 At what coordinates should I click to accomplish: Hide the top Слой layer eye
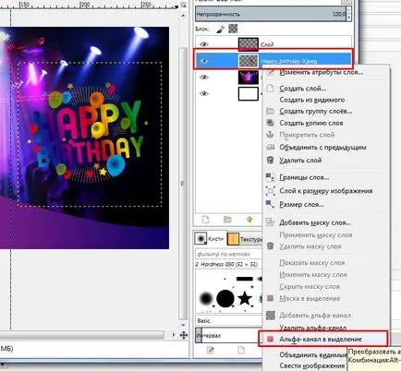click(204, 44)
